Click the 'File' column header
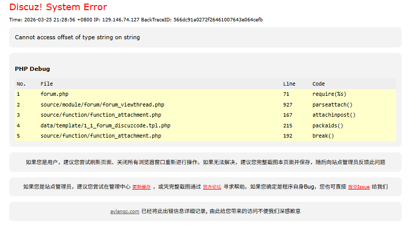This screenshot has height=237, width=415. [47, 84]
